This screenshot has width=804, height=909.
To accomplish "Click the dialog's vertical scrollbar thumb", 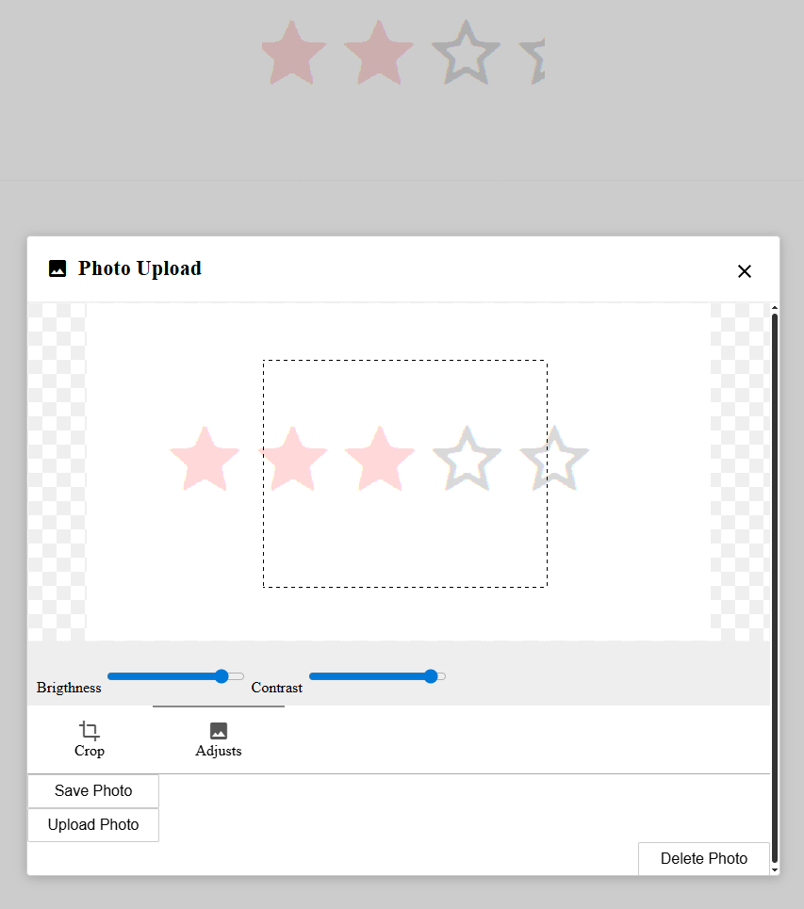I will coord(775,584).
